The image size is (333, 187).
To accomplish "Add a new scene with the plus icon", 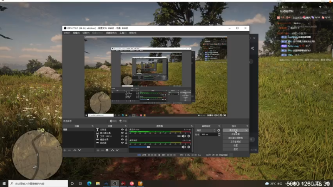I will tap(65, 150).
